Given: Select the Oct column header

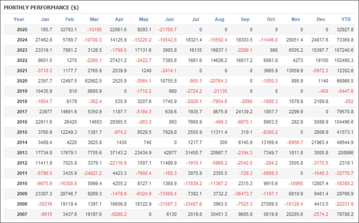Looking at the screenshot, I should [271, 19].
